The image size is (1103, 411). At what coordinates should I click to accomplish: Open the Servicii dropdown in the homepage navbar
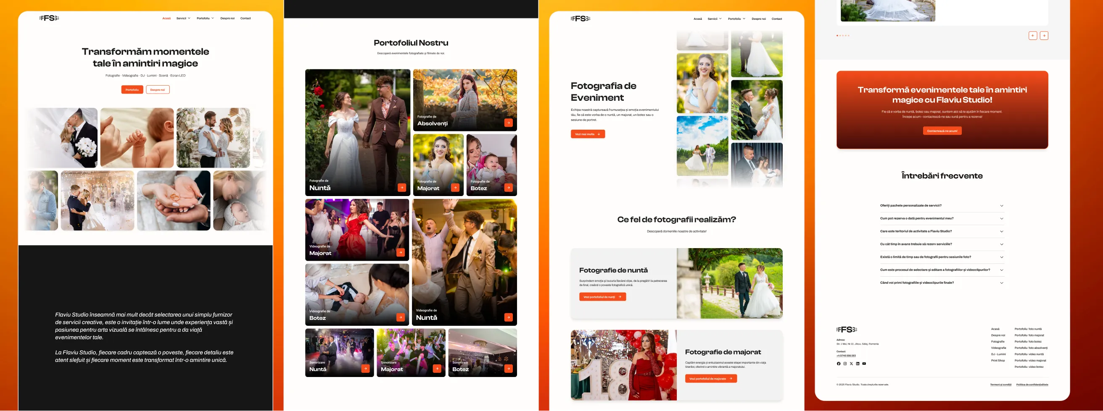183,18
